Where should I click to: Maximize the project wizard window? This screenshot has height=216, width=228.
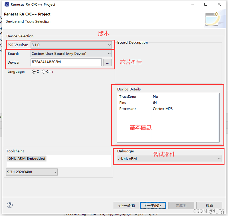(x=206, y=4)
